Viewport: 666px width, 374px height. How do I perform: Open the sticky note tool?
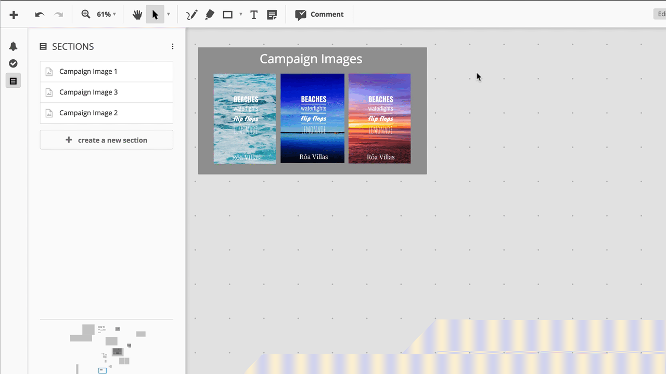pos(272,14)
